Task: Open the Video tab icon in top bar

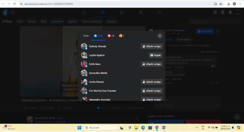Action: pos(103,12)
